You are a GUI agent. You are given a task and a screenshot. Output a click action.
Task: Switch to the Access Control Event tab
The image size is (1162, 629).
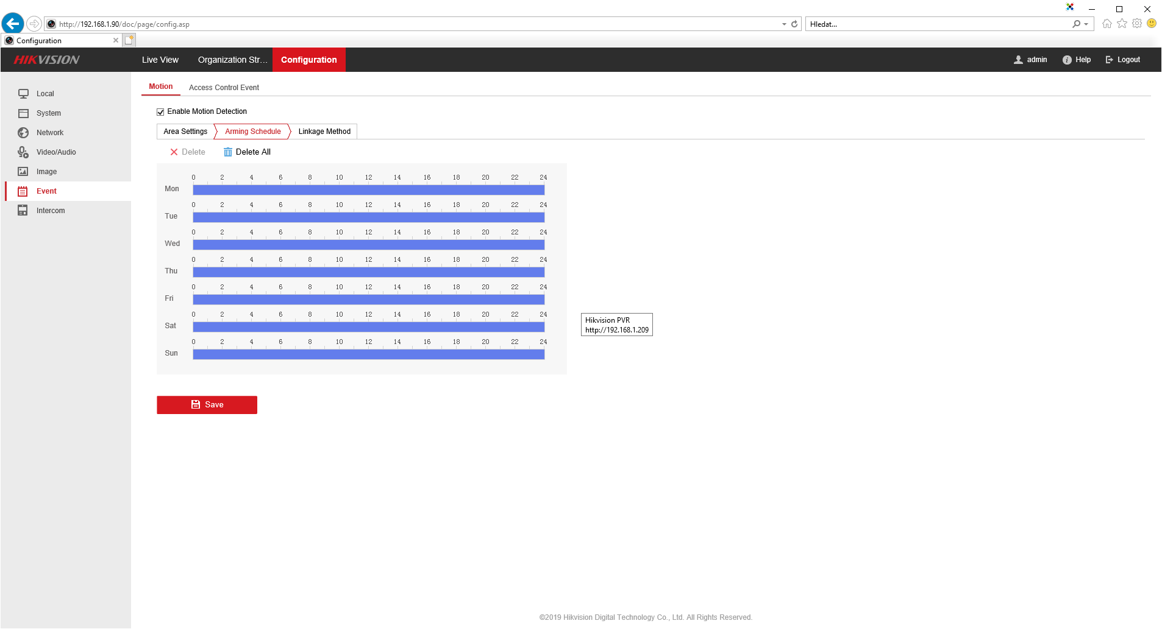[224, 88]
